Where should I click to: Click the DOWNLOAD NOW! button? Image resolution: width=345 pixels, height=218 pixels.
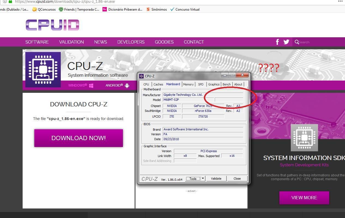[x=78, y=138]
